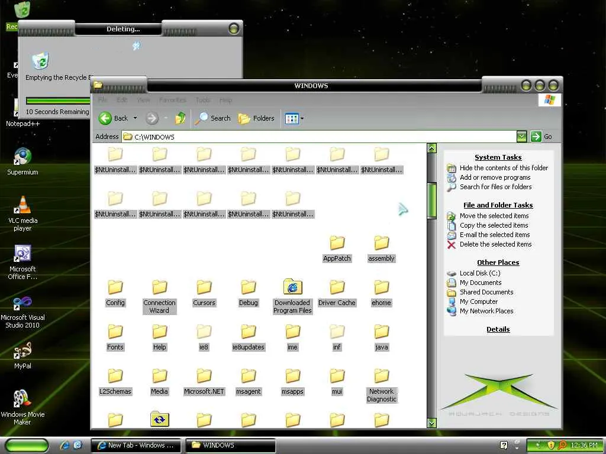Select the AppPatch folder
The height and width of the screenshot is (454, 606).
pos(337,249)
